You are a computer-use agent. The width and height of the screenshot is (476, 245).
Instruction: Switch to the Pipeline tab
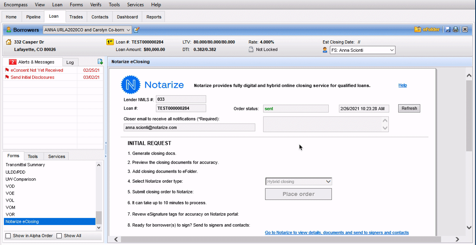click(33, 17)
